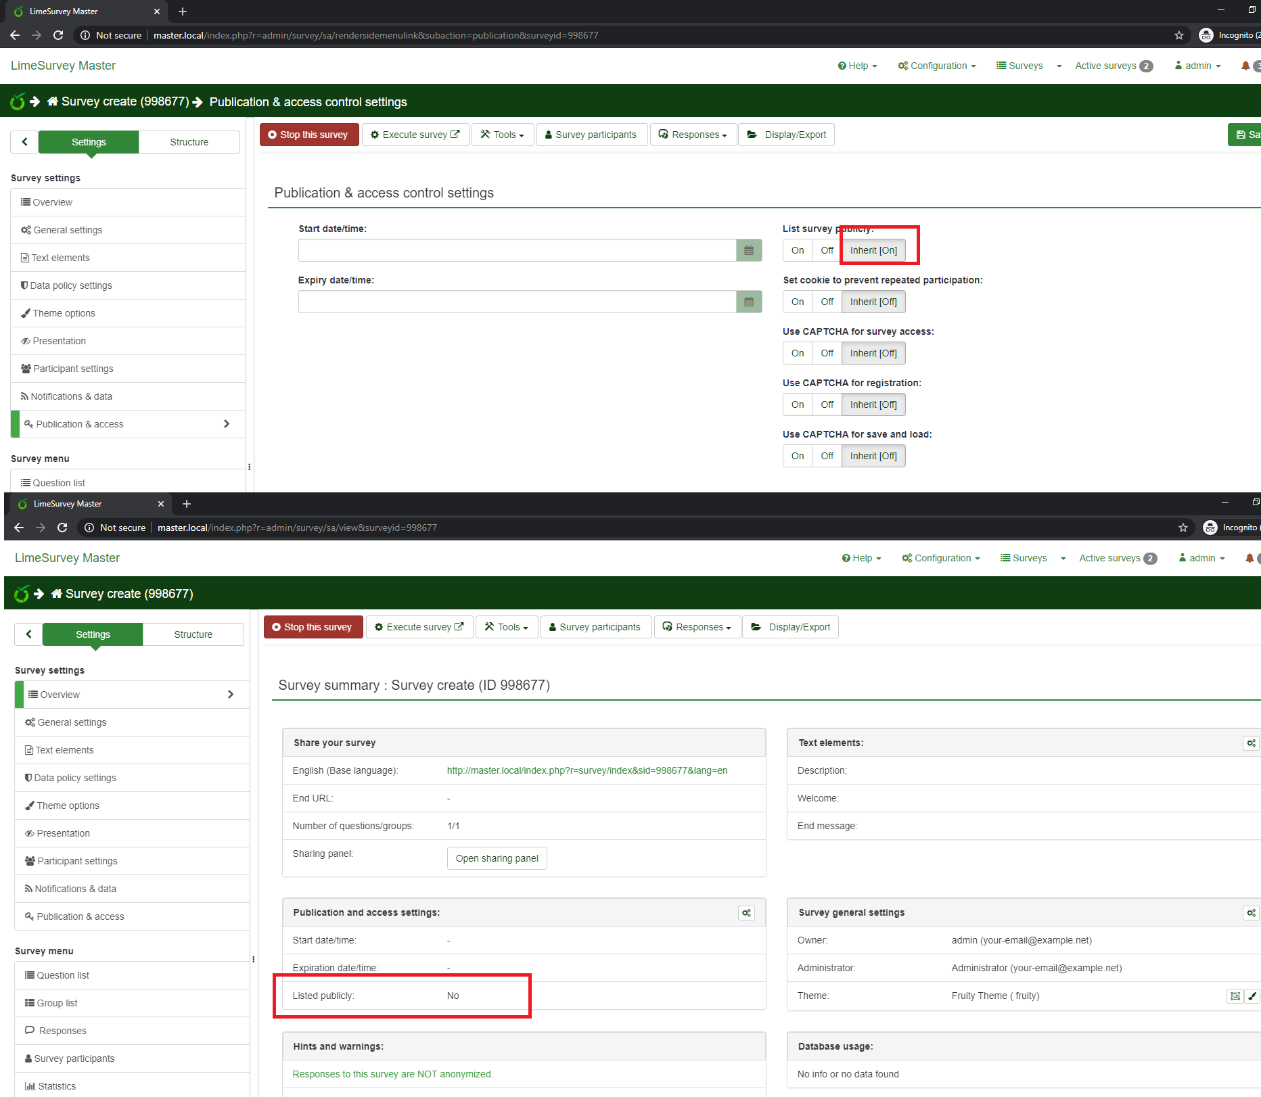The height and width of the screenshot is (1097, 1261).
Task: Click gear icon in Publication and access settings panel
Action: click(746, 913)
